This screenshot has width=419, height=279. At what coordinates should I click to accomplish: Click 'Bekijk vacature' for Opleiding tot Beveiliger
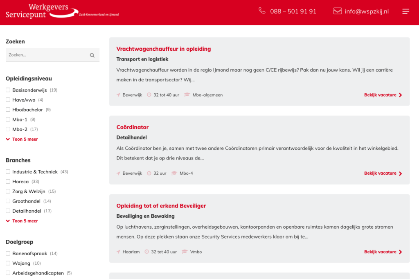(383, 252)
